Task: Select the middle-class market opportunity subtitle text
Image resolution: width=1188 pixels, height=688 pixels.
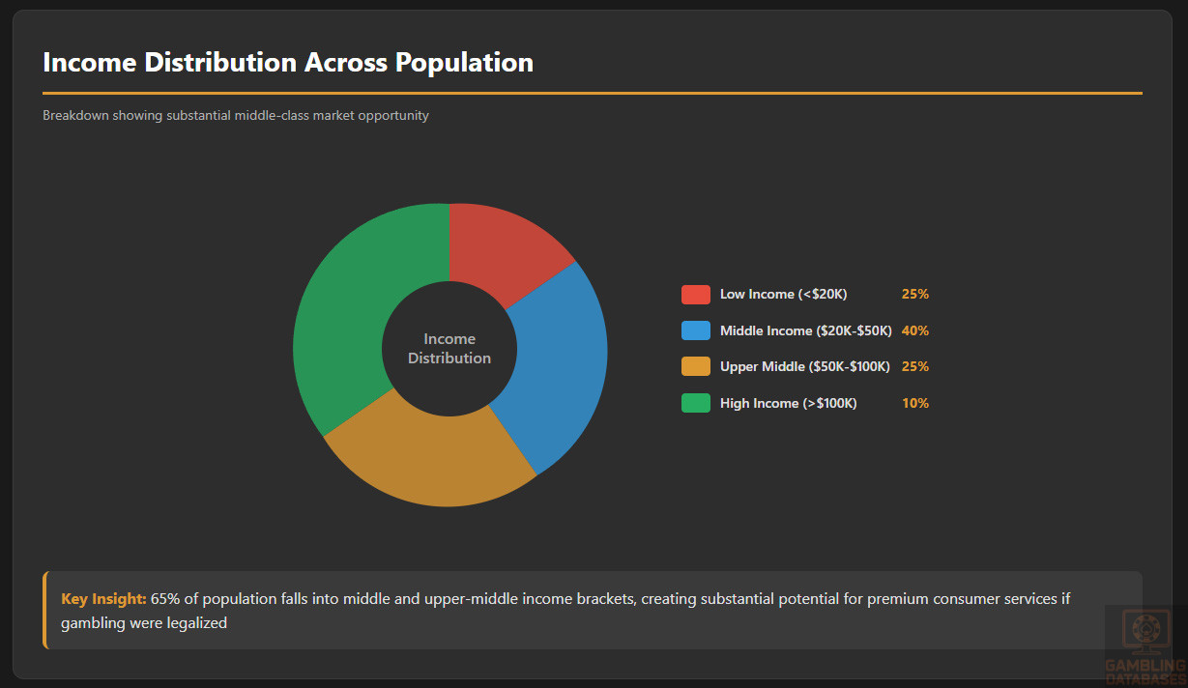Action: click(236, 116)
